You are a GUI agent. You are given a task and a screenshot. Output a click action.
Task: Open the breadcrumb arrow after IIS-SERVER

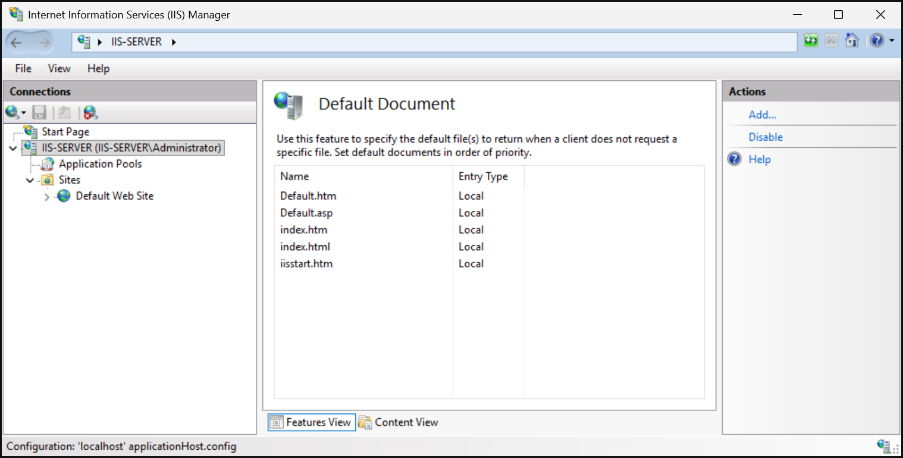pos(174,42)
